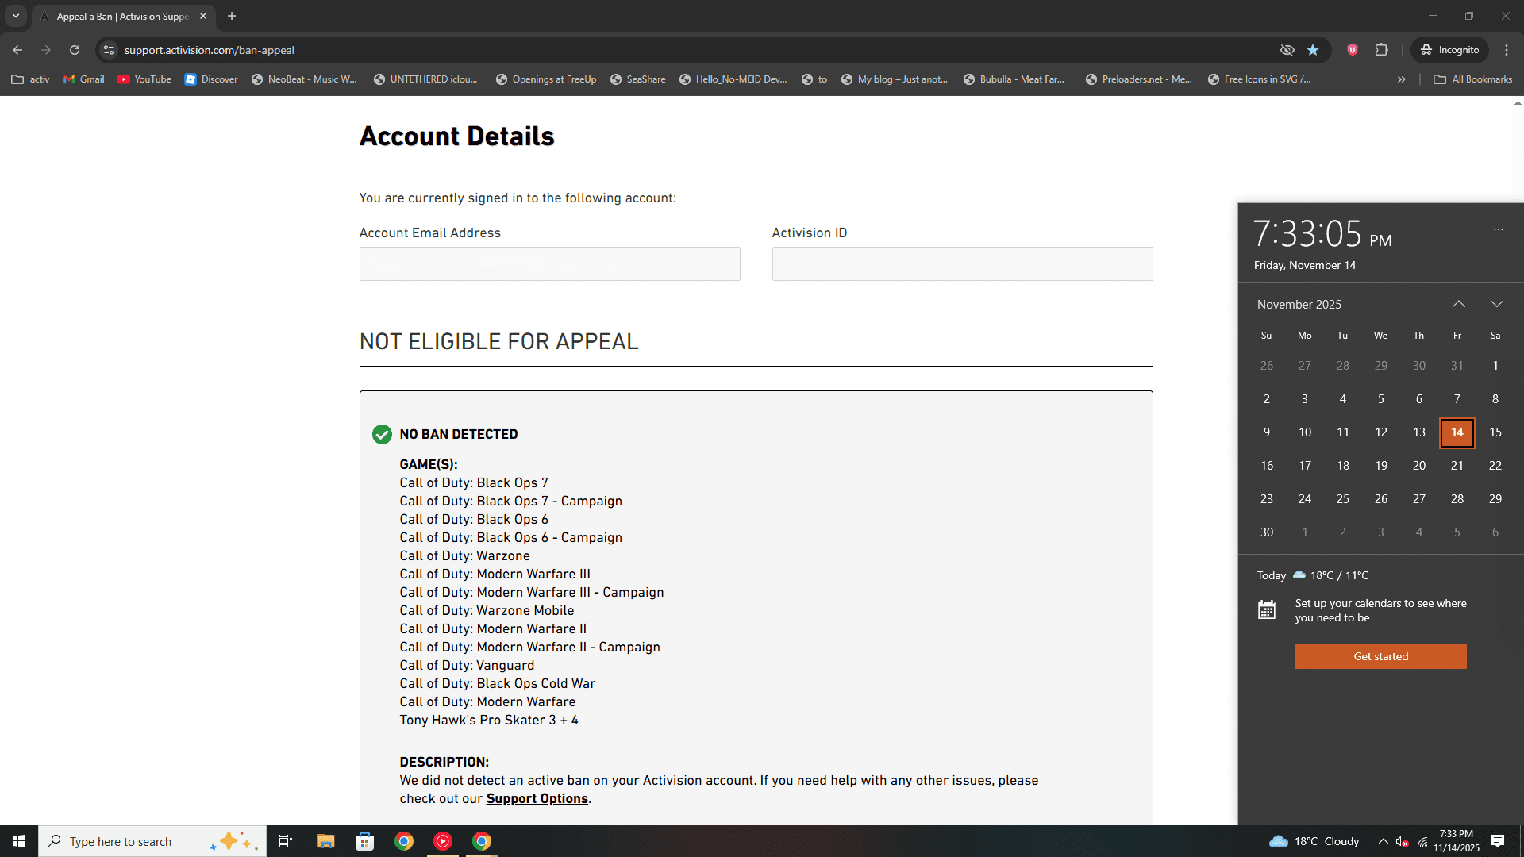Click third-party cookies blocked eye icon
Image resolution: width=1524 pixels, height=857 pixels.
click(1287, 50)
